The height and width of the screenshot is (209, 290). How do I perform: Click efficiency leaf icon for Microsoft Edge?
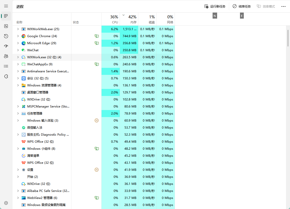pyautogui.click(x=96, y=43)
